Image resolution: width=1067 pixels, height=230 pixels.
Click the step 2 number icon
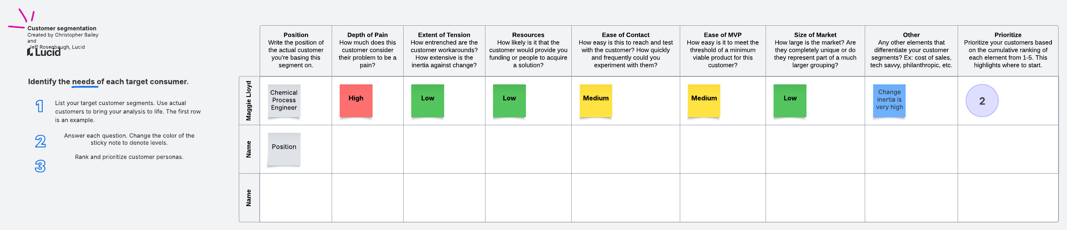[40, 141]
